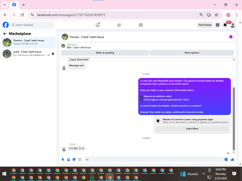
Task: Click More options button
Action: pos(192,53)
